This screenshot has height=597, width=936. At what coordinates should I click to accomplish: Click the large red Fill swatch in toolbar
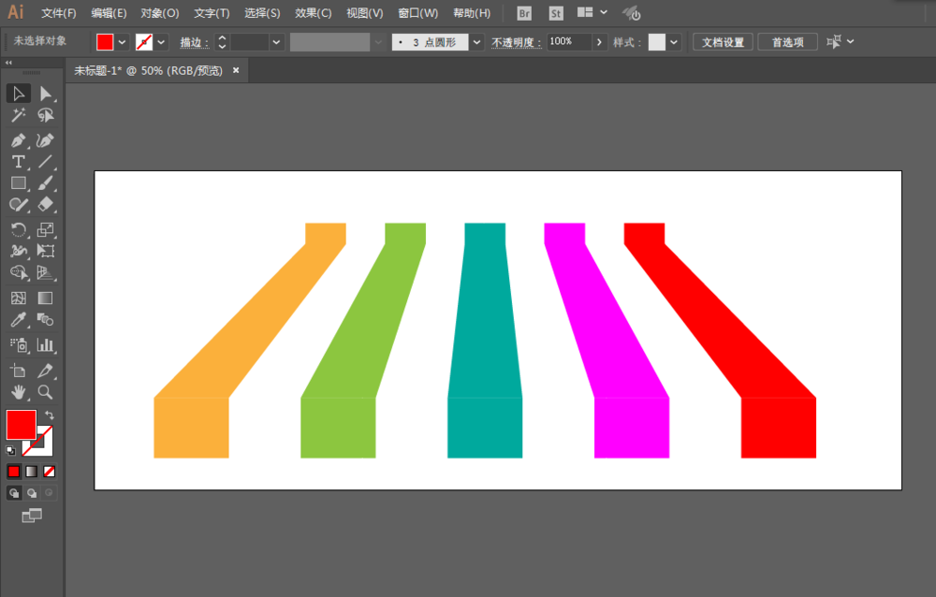(x=21, y=425)
